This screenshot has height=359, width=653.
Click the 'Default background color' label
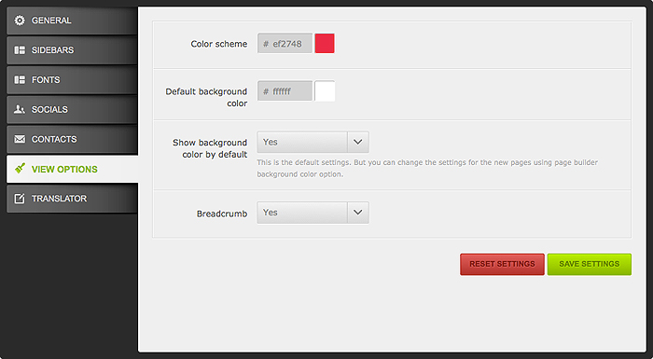[x=206, y=97]
